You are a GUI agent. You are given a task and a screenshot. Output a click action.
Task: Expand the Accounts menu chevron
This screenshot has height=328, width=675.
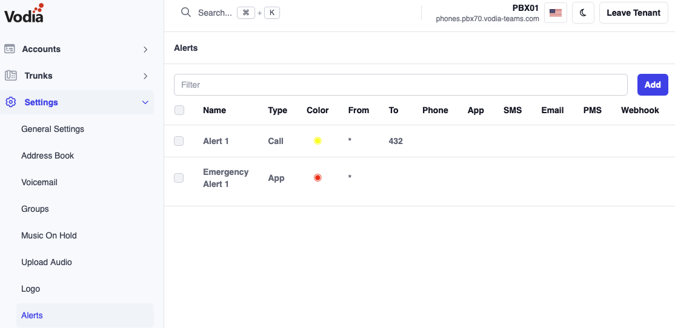[x=145, y=50]
